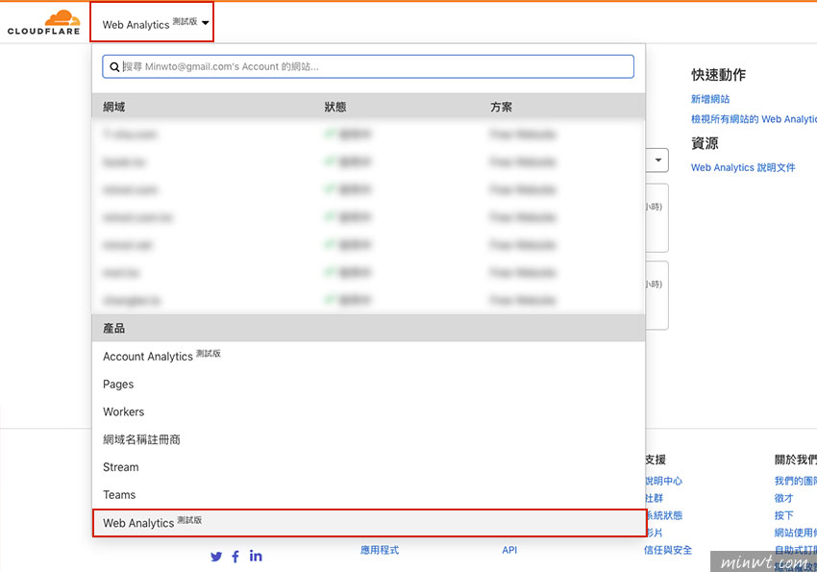Click the 快速動作 heading
The width and height of the screenshot is (817, 572).
tap(719, 74)
